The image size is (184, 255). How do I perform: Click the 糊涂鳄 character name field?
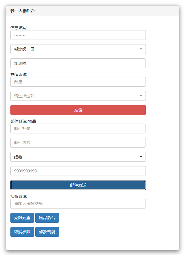(78, 63)
